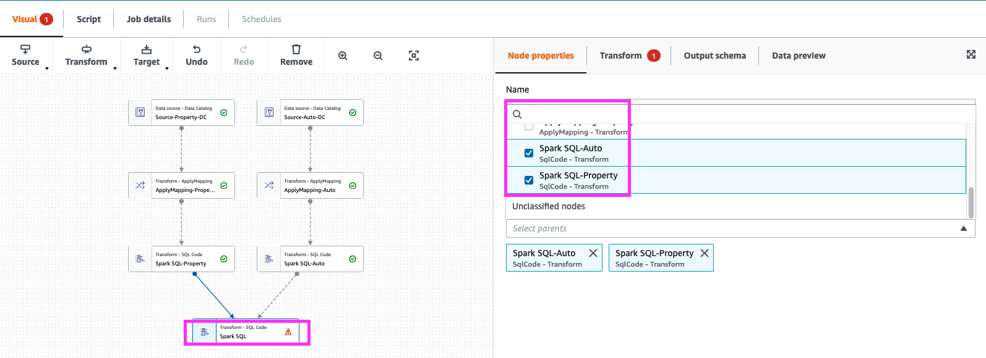
Task: Click the parent node search field
Action: (x=742, y=114)
